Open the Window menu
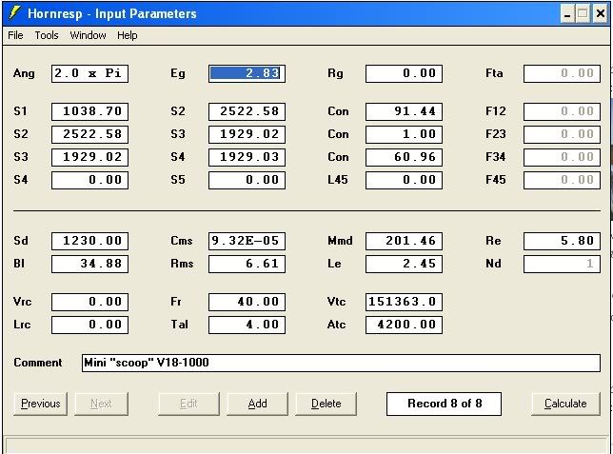This screenshot has width=613, height=454. point(88,35)
